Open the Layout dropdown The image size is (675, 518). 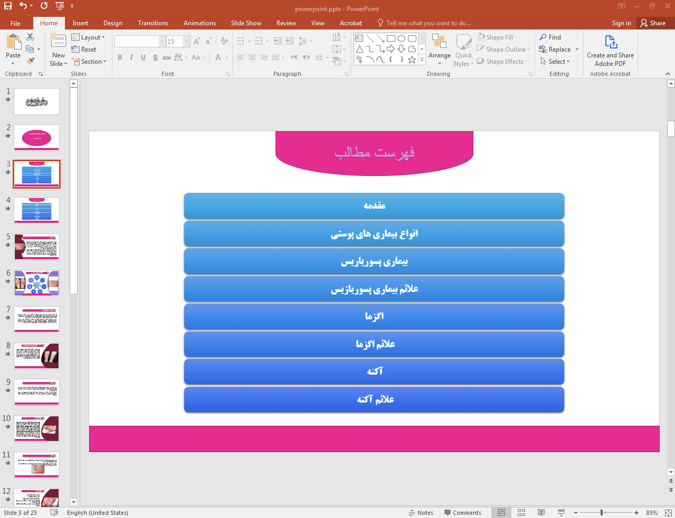coord(89,37)
